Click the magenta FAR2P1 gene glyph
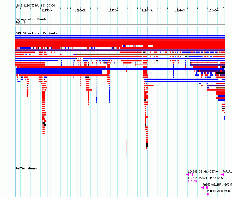This screenshot has width=232, height=197. (x=223, y=175)
